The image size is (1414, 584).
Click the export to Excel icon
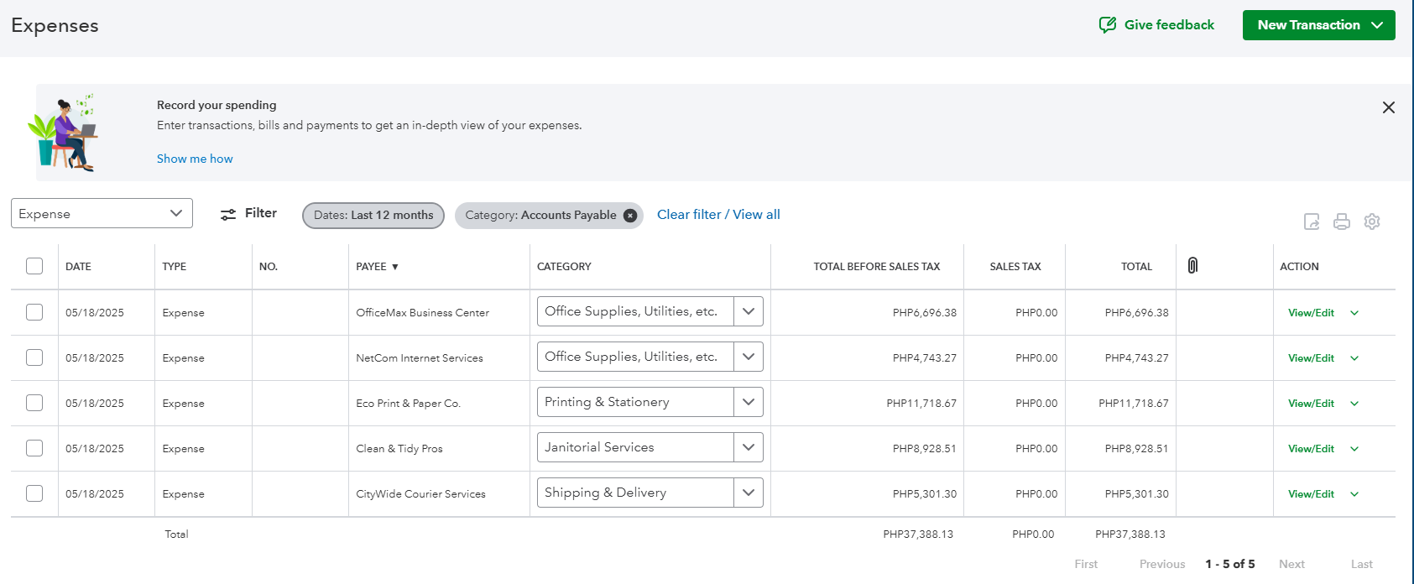[x=1312, y=222]
